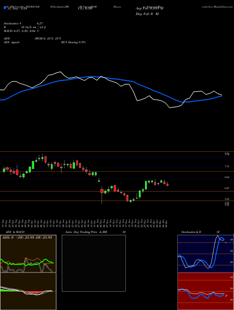234x310 pixels.
Task: Select the '12 Day = 6.24' legend text
Action: tap(17, 9)
